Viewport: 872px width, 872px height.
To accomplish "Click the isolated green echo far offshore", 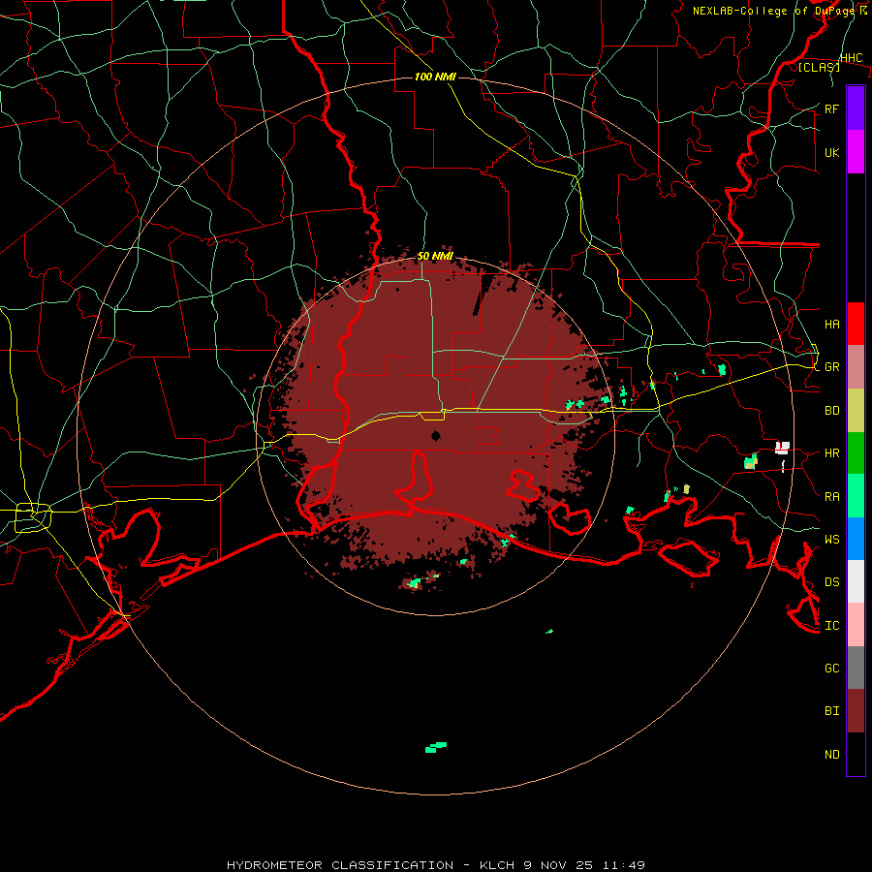I will pos(436,747).
